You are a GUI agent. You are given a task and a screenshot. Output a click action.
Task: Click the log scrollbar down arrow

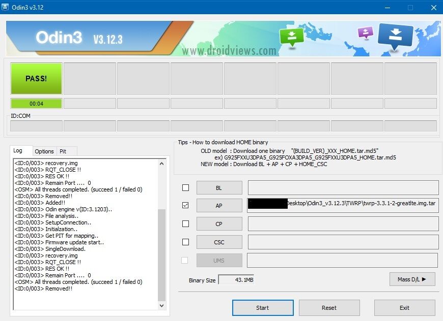tap(161, 305)
